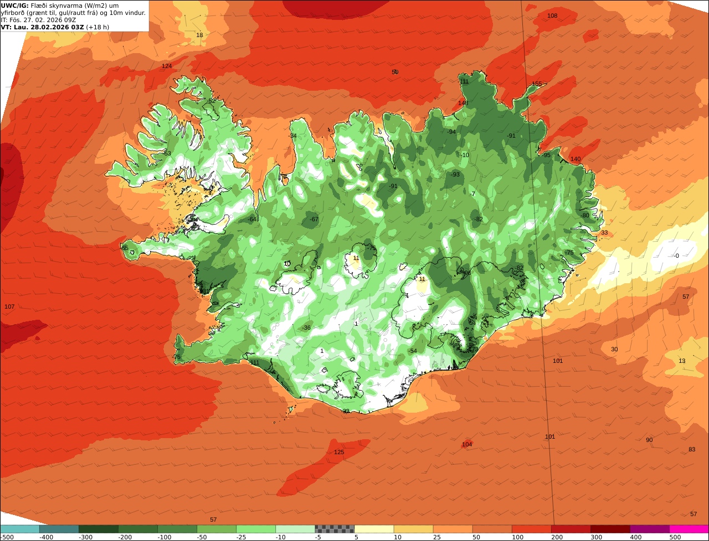The width and height of the screenshot is (709, 541).
Task: Click the '200' legend scale label
Action: 557,537
